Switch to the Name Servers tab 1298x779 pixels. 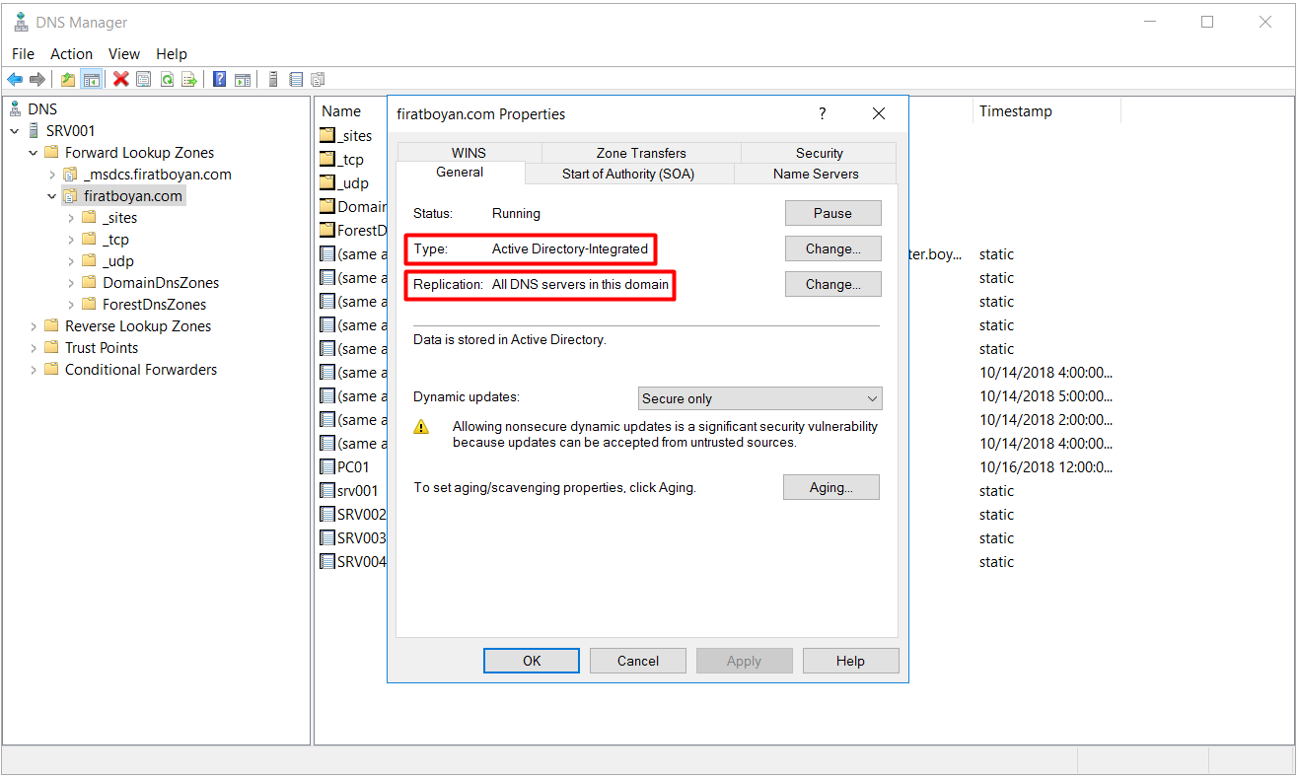pos(816,174)
